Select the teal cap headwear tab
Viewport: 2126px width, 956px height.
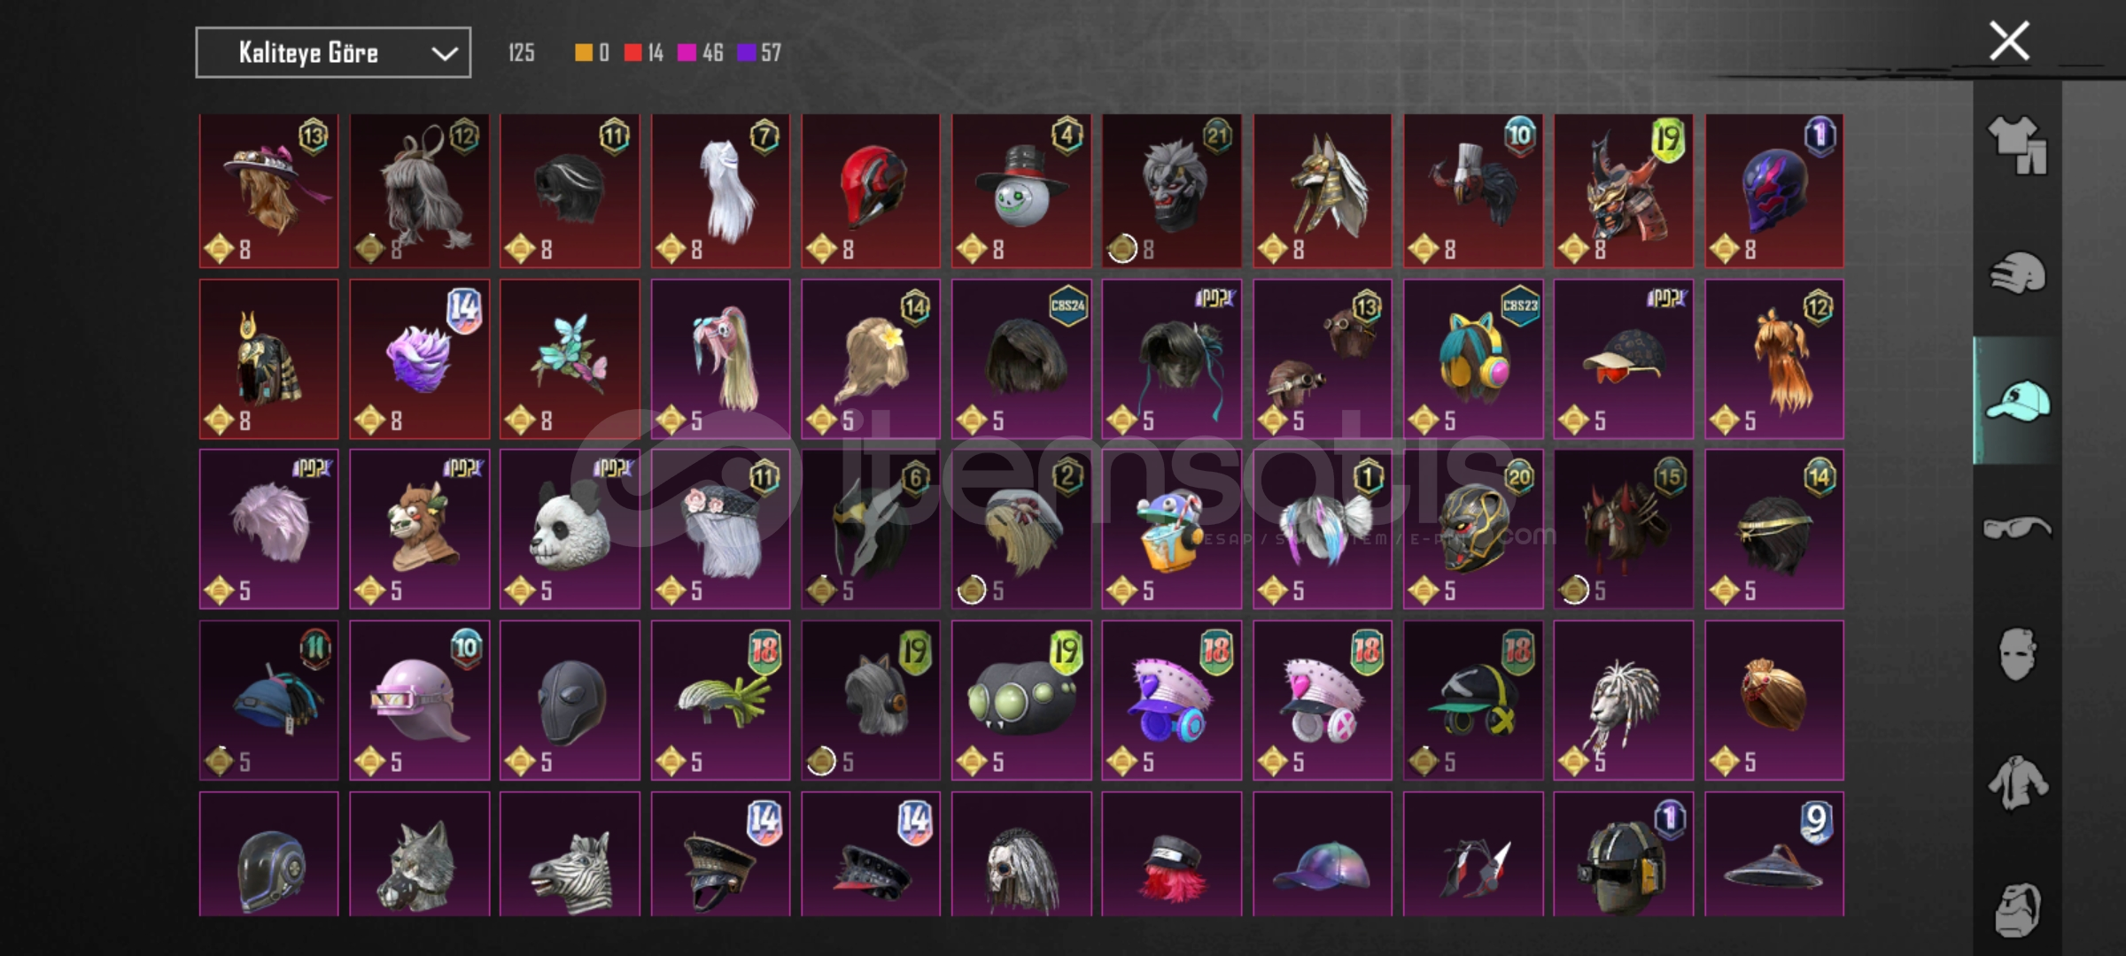click(2017, 401)
